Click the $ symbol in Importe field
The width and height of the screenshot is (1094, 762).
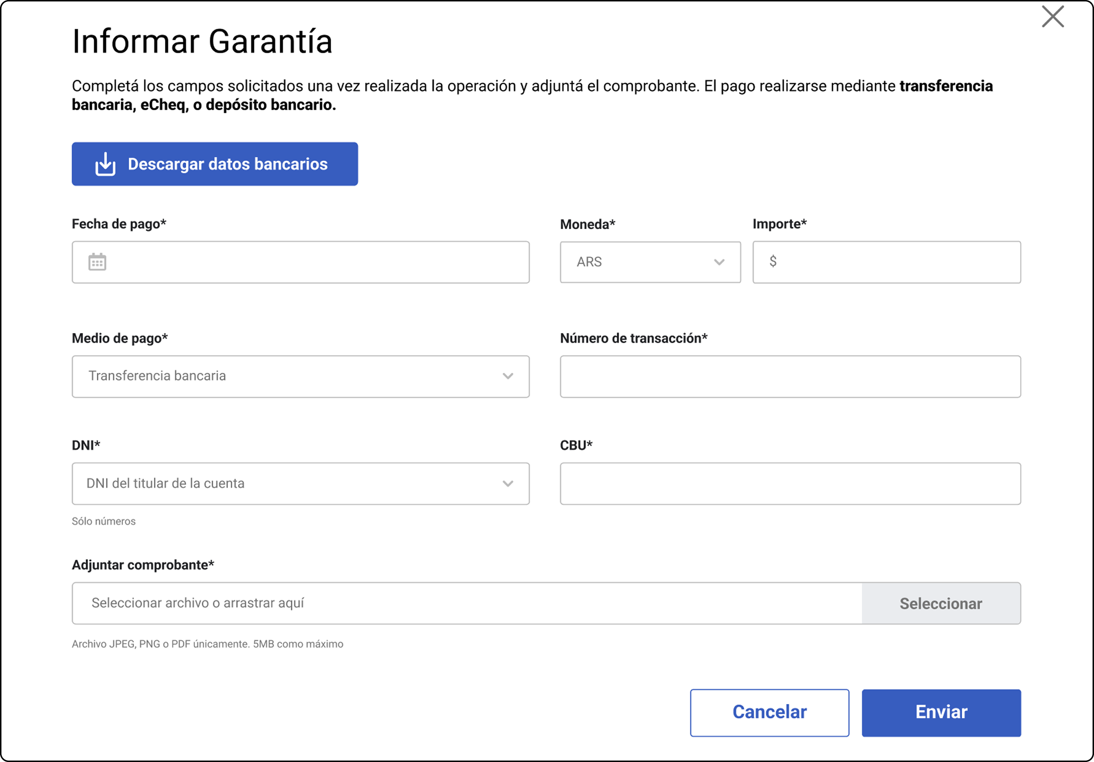point(773,261)
